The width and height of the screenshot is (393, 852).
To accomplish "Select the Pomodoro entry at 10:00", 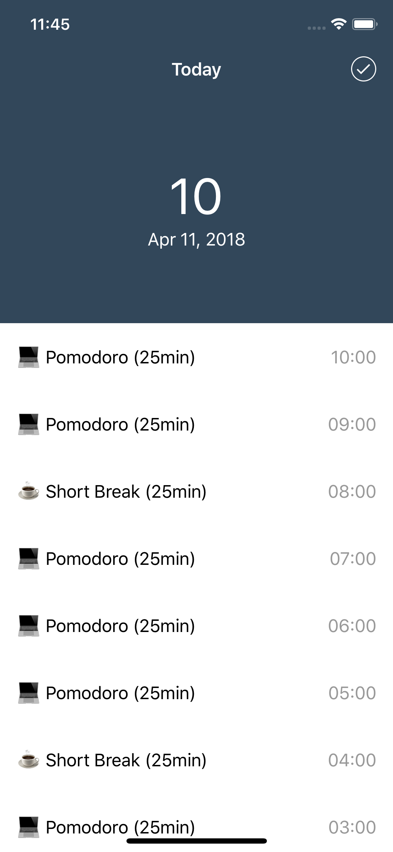I will (x=196, y=357).
